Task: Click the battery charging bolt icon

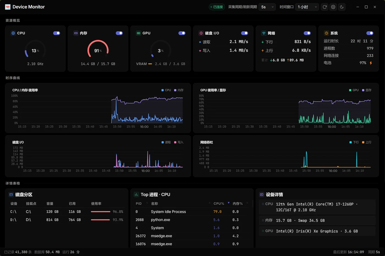Action: [371, 63]
